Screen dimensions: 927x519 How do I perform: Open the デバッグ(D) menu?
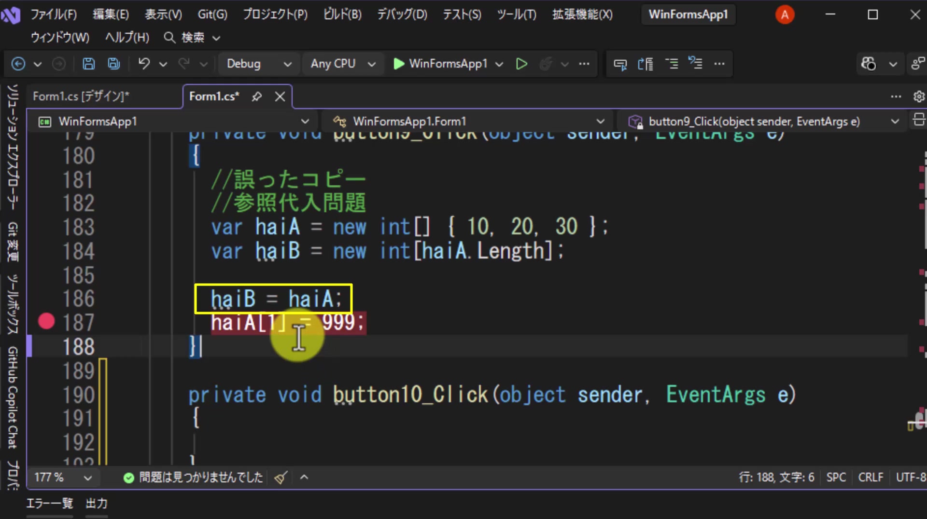click(402, 14)
